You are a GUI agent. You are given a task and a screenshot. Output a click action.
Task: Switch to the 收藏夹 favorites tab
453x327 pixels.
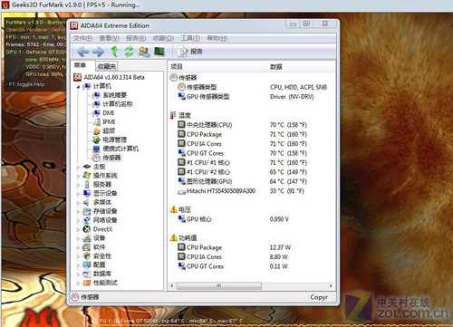pyautogui.click(x=107, y=66)
